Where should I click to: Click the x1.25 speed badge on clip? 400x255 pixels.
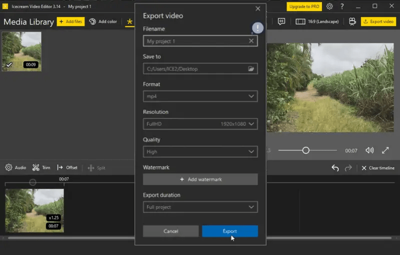[53, 218]
